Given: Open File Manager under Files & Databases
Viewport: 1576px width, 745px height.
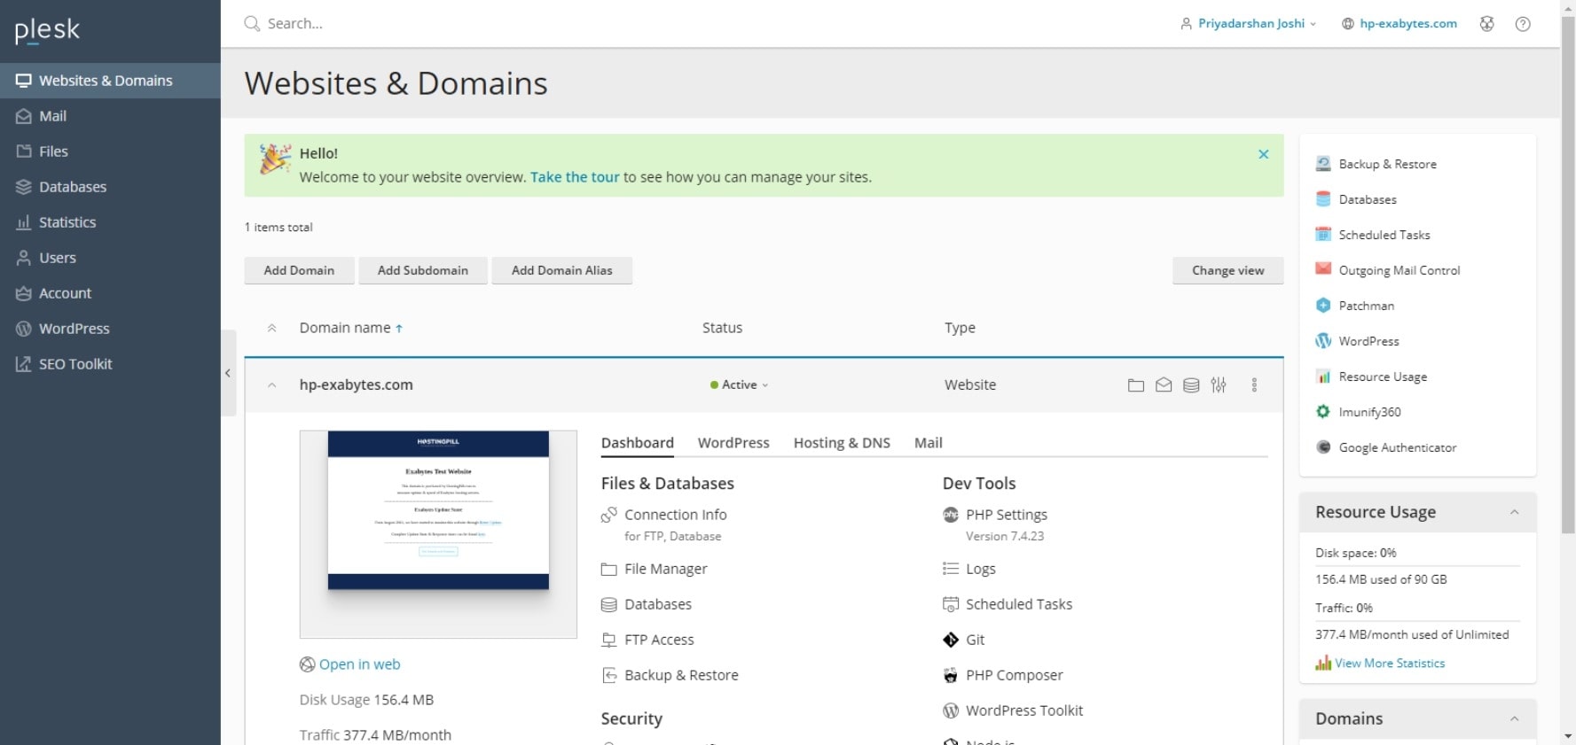Looking at the screenshot, I should pyautogui.click(x=655, y=569).
